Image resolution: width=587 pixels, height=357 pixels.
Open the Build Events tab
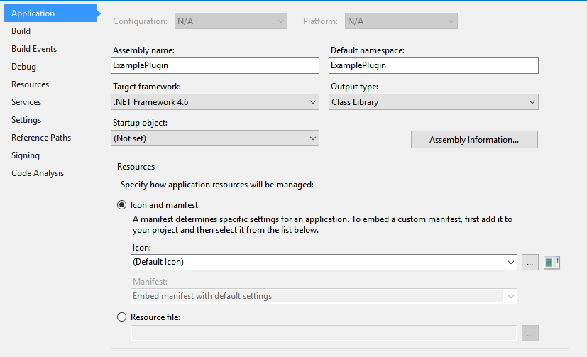tap(34, 49)
